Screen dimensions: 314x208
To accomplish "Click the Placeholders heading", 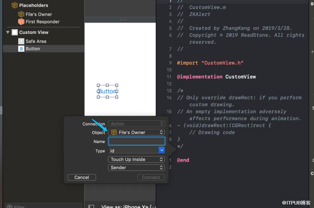I will (34, 5).
